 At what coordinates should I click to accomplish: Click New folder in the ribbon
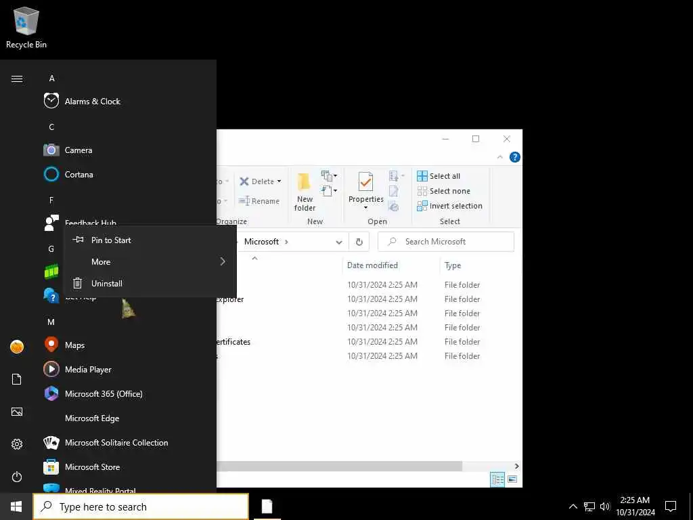(305, 191)
